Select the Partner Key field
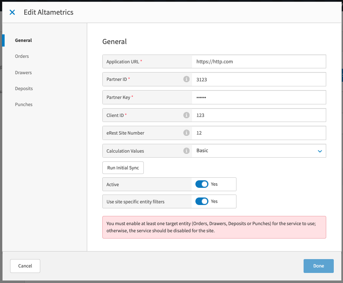The height and width of the screenshot is (283, 343). tap(258, 97)
